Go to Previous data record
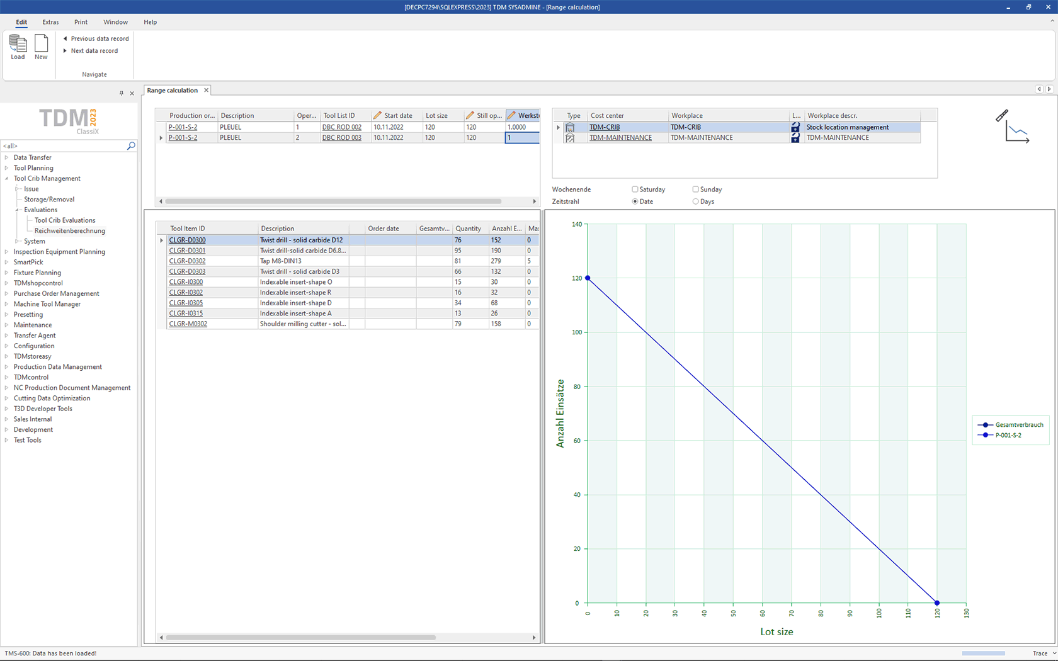This screenshot has height=661, width=1058. pos(96,38)
